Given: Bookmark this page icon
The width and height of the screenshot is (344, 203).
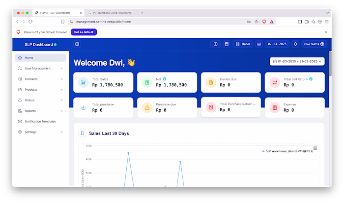Looking at the screenshot, I should [x=63, y=22].
